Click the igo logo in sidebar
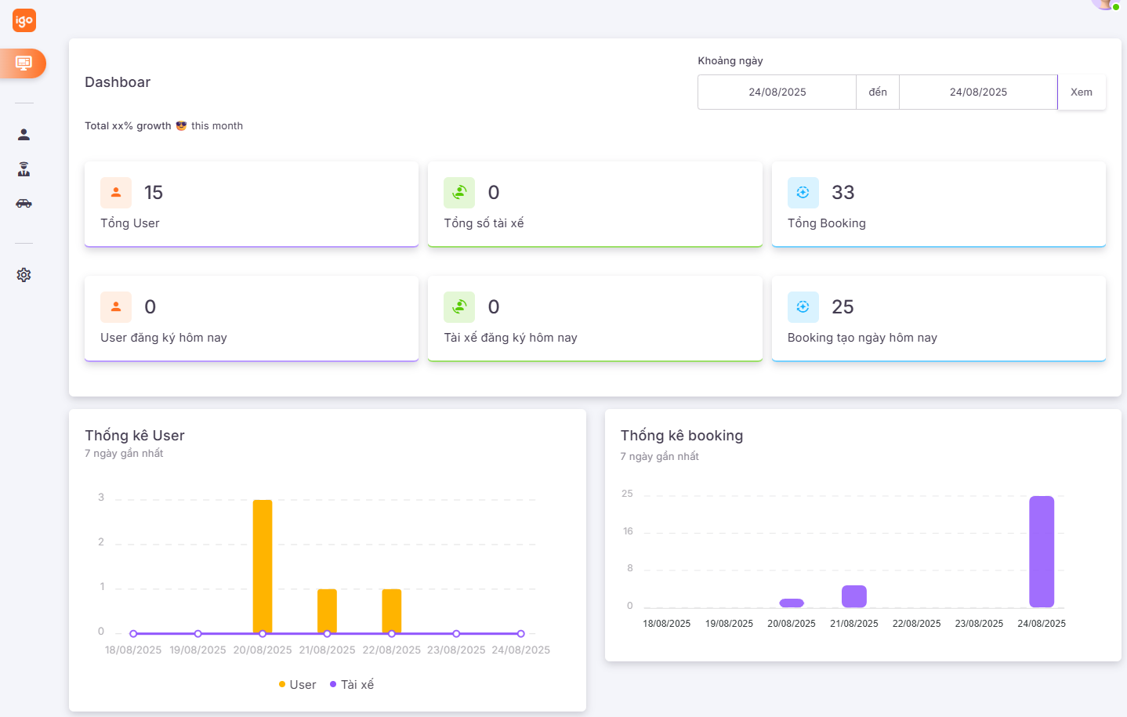1127x717 pixels. pos(24,20)
